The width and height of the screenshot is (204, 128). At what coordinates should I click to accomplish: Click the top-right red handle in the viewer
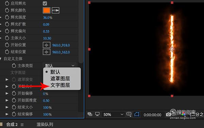tap(172, 3)
